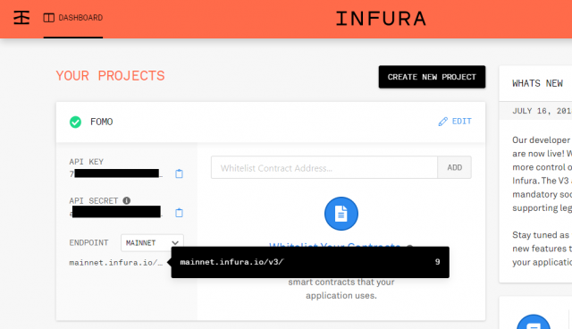Image resolution: width=572 pixels, height=329 pixels.
Task: Click the green check status icon for FOMO
Action: (x=75, y=122)
